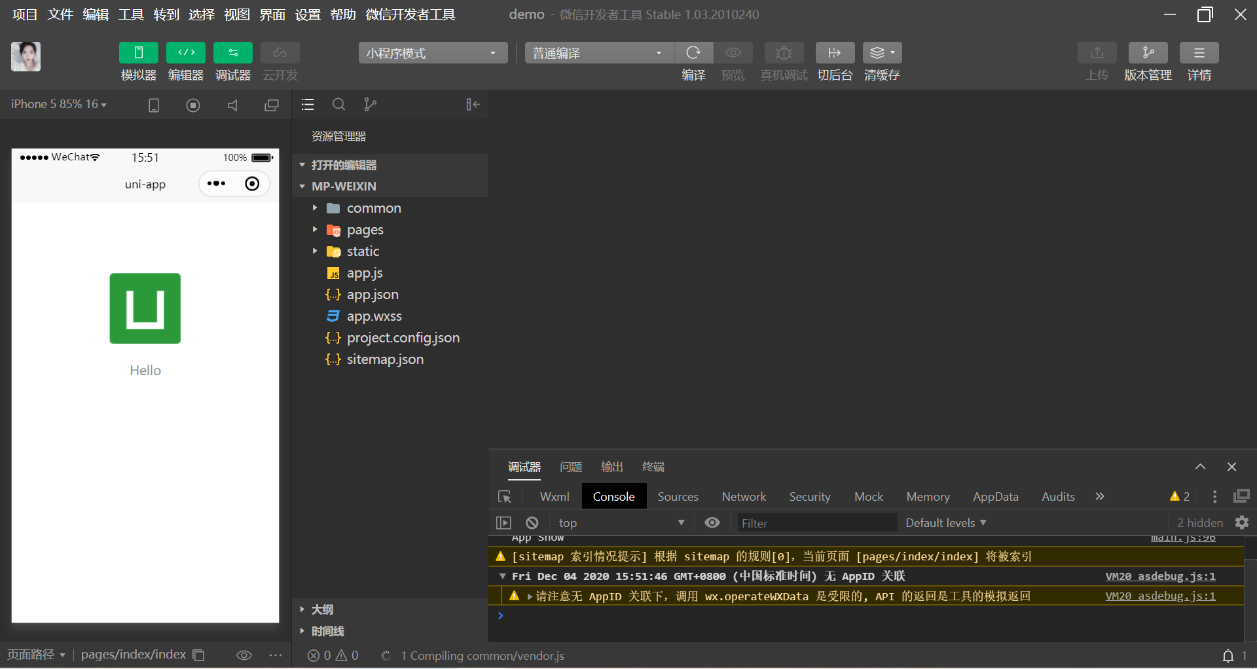The image size is (1257, 669).
Task: Open the app.wxss file
Action: tap(390, 316)
